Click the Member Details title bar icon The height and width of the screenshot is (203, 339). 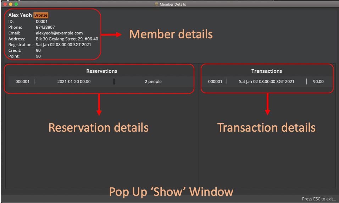(x=156, y=4)
